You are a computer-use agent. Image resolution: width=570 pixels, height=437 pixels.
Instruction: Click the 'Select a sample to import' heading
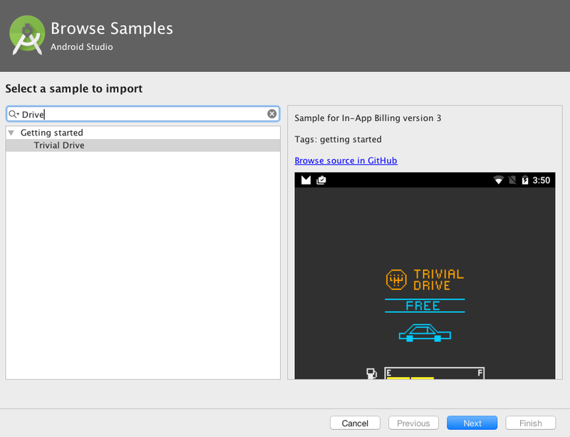(x=74, y=88)
